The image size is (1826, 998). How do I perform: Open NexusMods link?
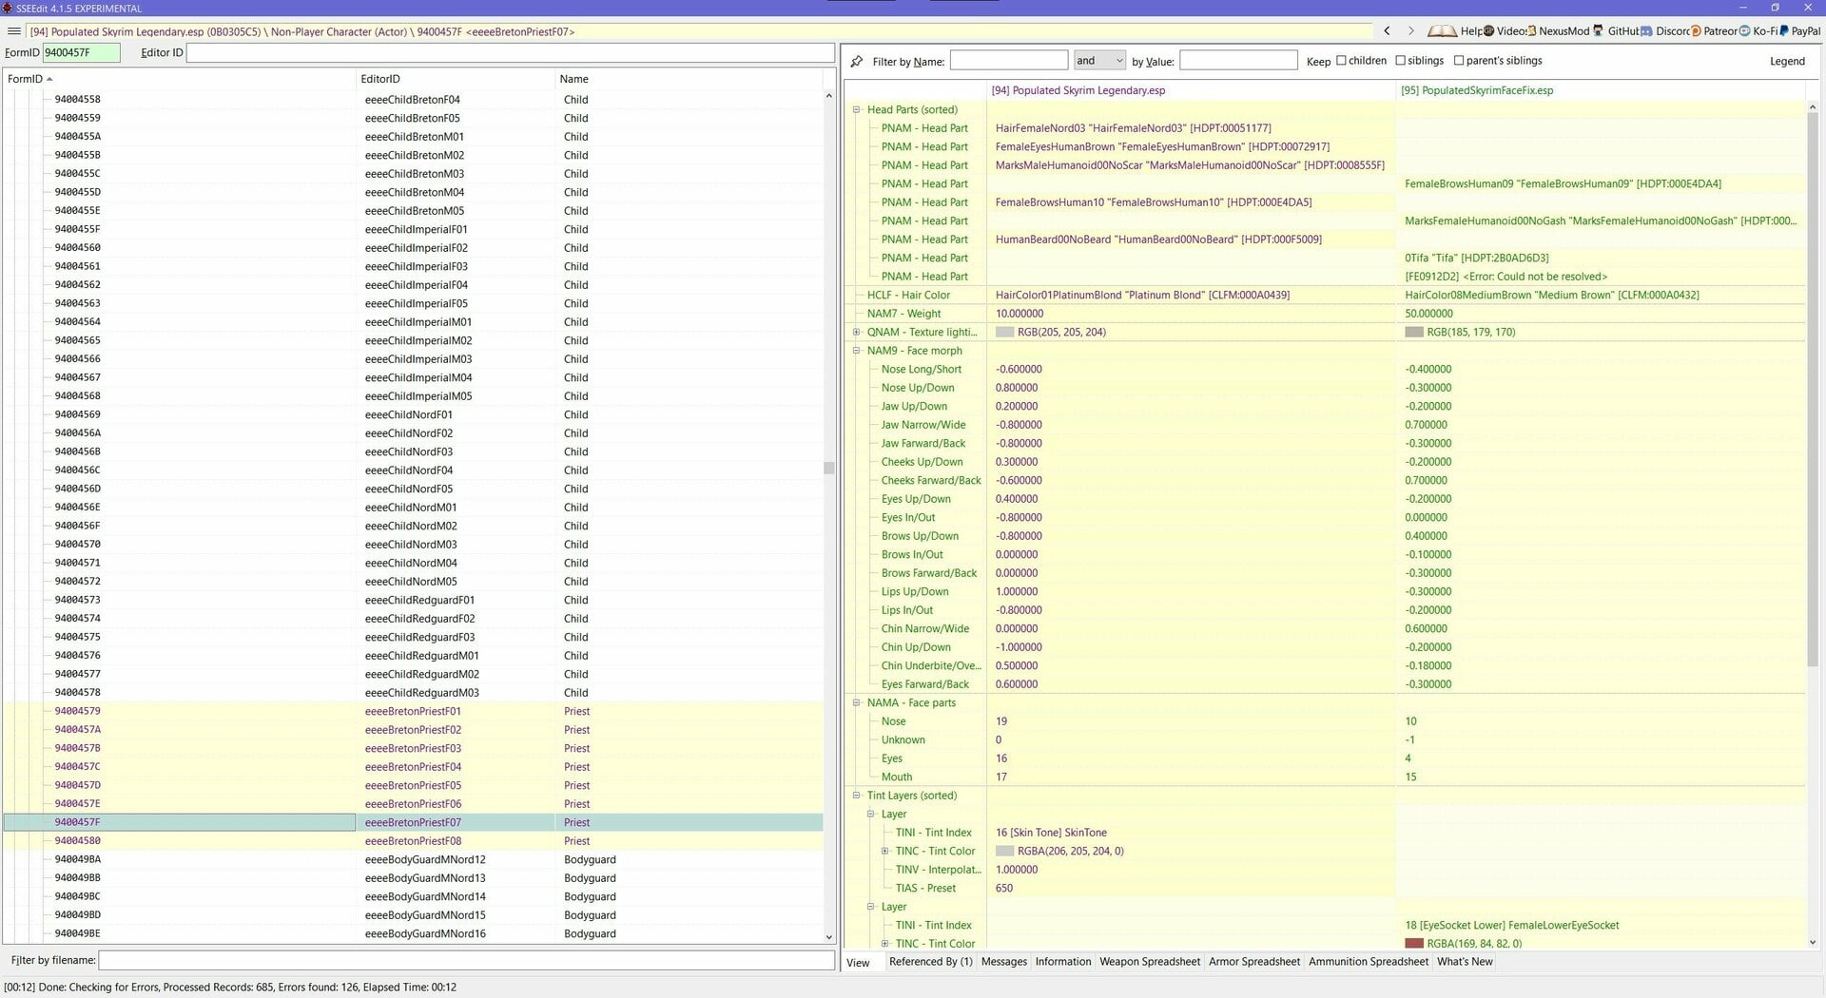pos(1558,31)
